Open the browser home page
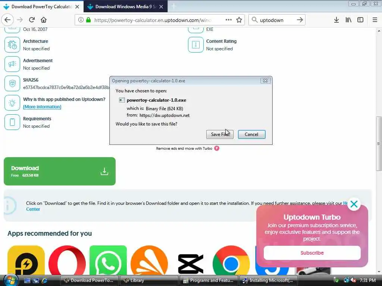The width and height of the screenshot is (382, 286). pos(44,20)
